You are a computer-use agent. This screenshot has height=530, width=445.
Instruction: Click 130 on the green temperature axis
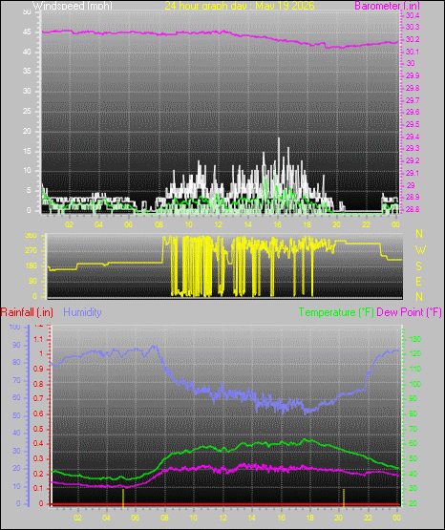tap(415, 339)
